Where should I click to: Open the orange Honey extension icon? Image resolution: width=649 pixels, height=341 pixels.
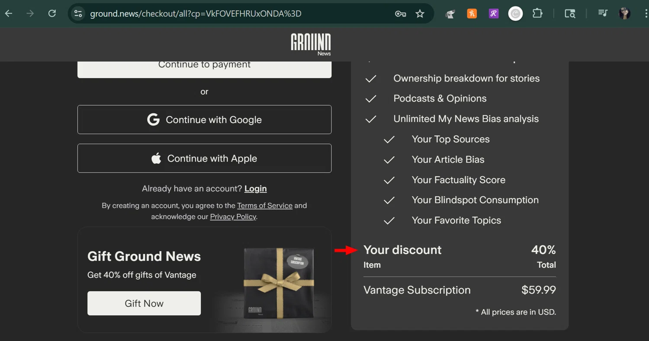472,14
